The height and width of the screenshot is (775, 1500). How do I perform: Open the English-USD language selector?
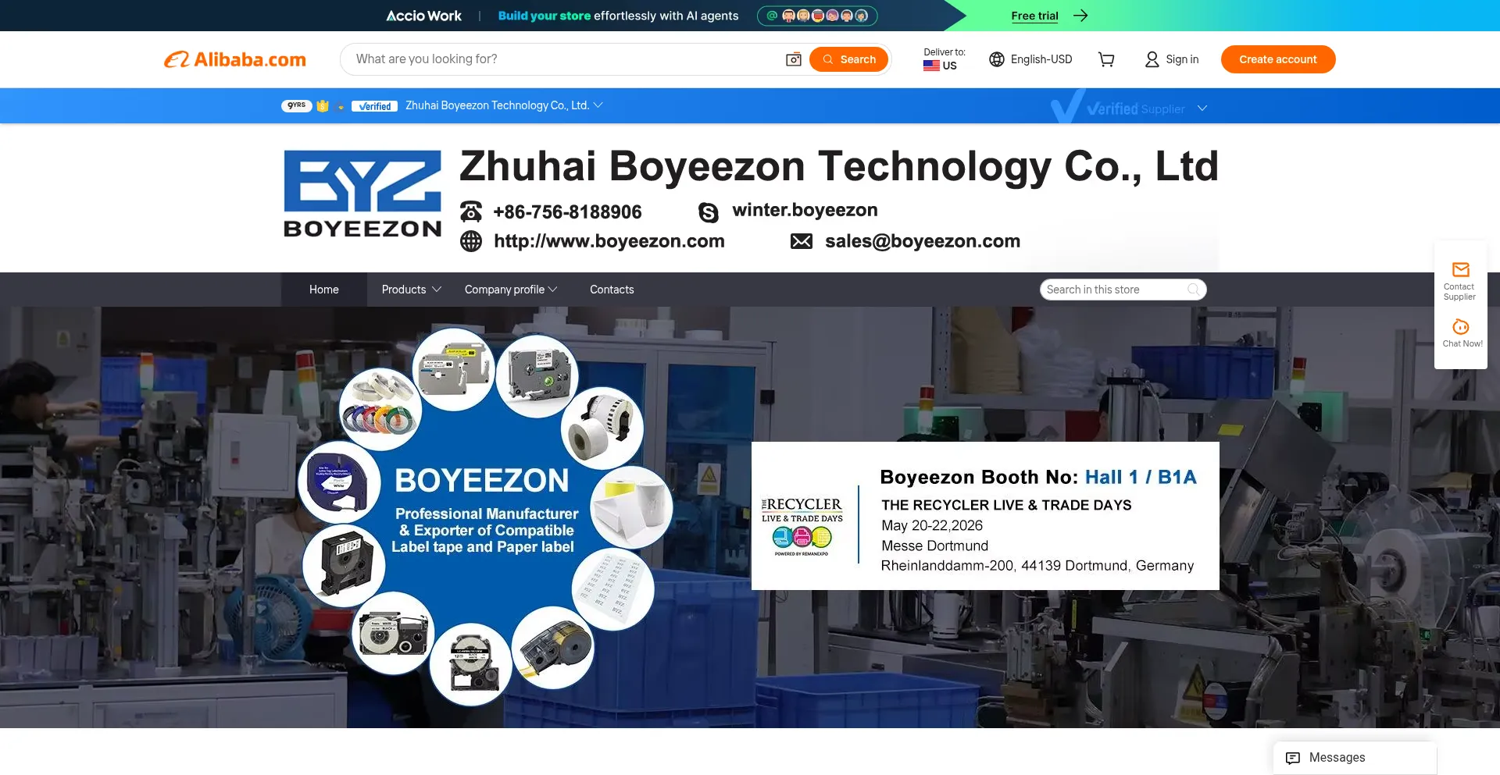point(1030,59)
